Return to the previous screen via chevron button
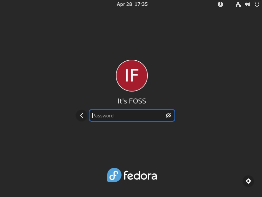Image resolution: width=262 pixels, height=197 pixels. click(82, 115)
